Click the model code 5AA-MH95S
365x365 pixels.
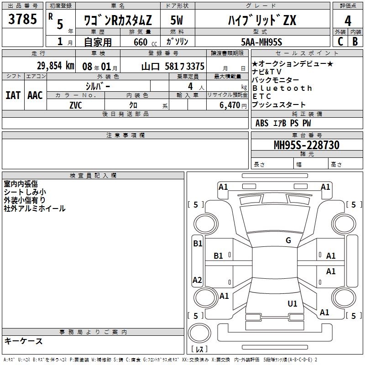261,42
